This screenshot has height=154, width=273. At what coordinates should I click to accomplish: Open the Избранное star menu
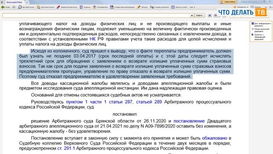click(241, 7)
